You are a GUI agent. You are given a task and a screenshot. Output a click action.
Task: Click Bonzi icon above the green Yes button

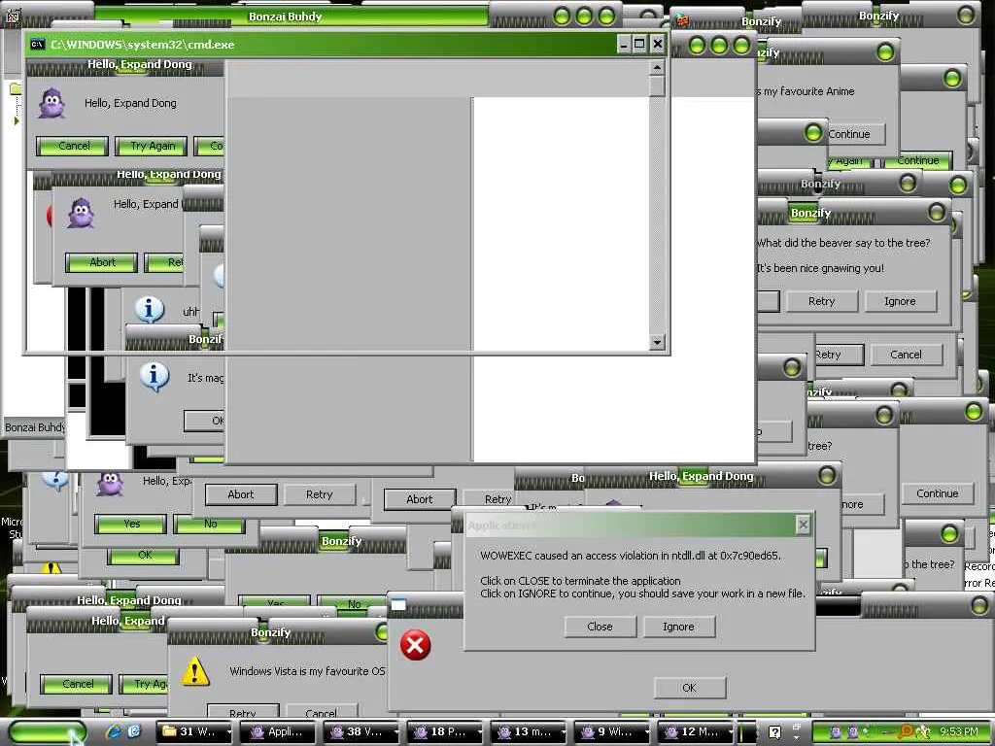[110, 484]
